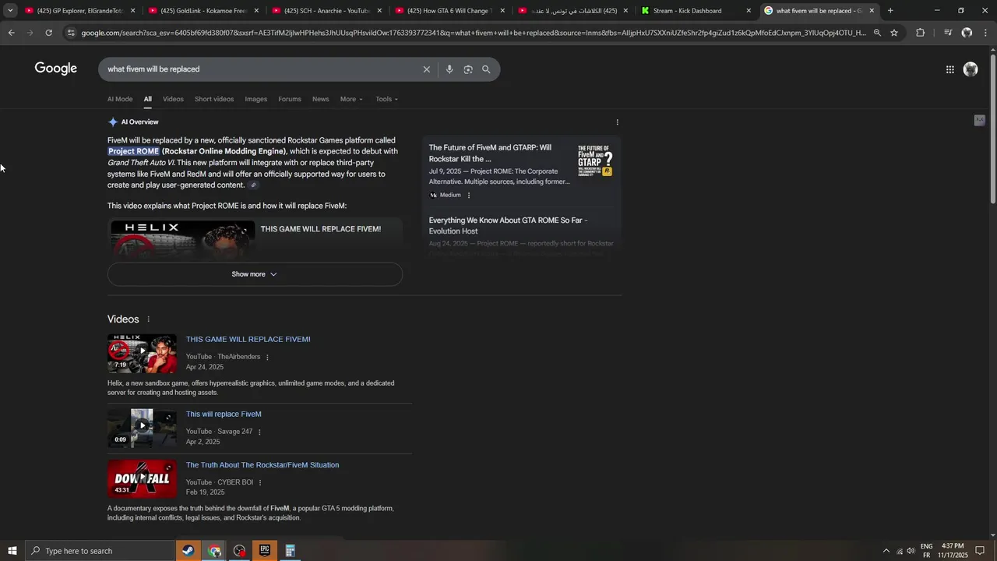
Task: Close the Kick Dashboard tab
Action: [749, 11]
